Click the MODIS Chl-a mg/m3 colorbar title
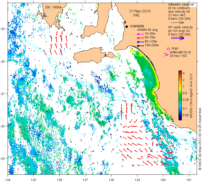The image size is (202, 182). click(191, 96)
